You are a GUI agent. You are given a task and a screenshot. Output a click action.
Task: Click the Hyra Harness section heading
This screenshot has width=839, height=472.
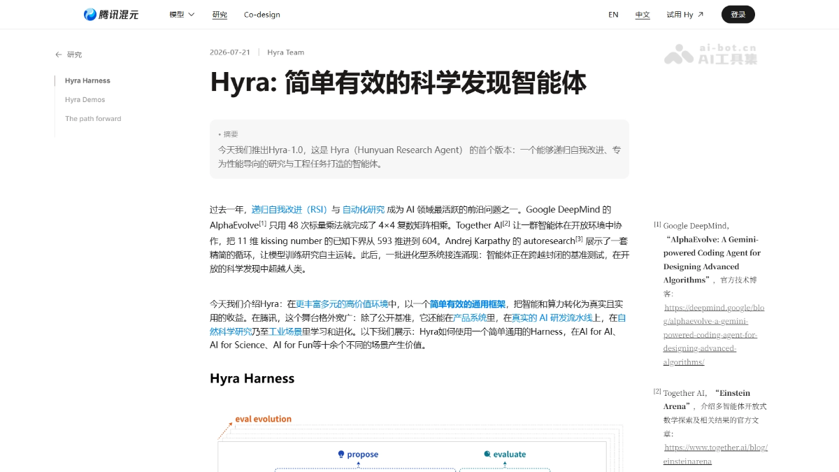tap(252, 378)
